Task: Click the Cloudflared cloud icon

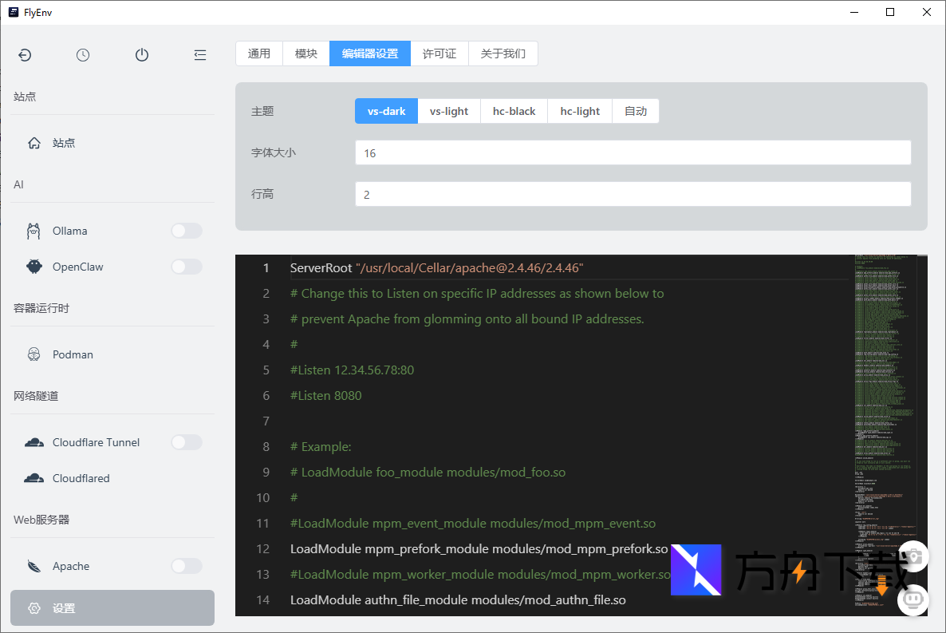Action: 34,478
